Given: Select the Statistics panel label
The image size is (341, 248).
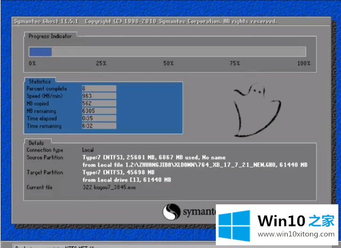Looking at the screenshot, I should pyautogui.click(x=40, y=81).
